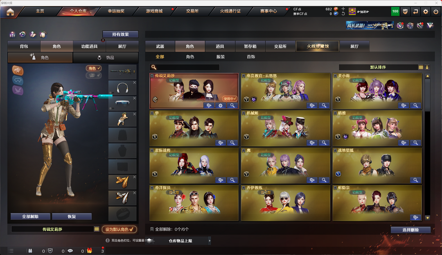This screenshot has width=442, height=255.
Task: Open gear settings on 传说艾莉莎 card
Action: click(x=221, y=105)
